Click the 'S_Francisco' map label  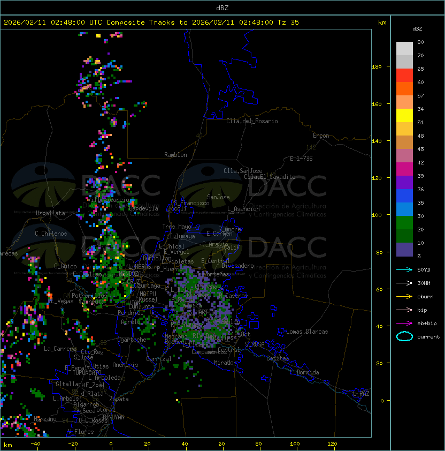[x=191, y=203]
